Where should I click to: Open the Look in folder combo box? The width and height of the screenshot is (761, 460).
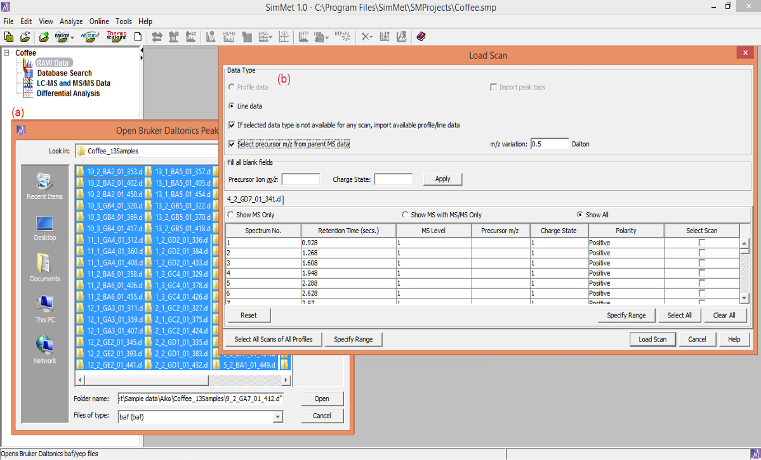point(147,151)
